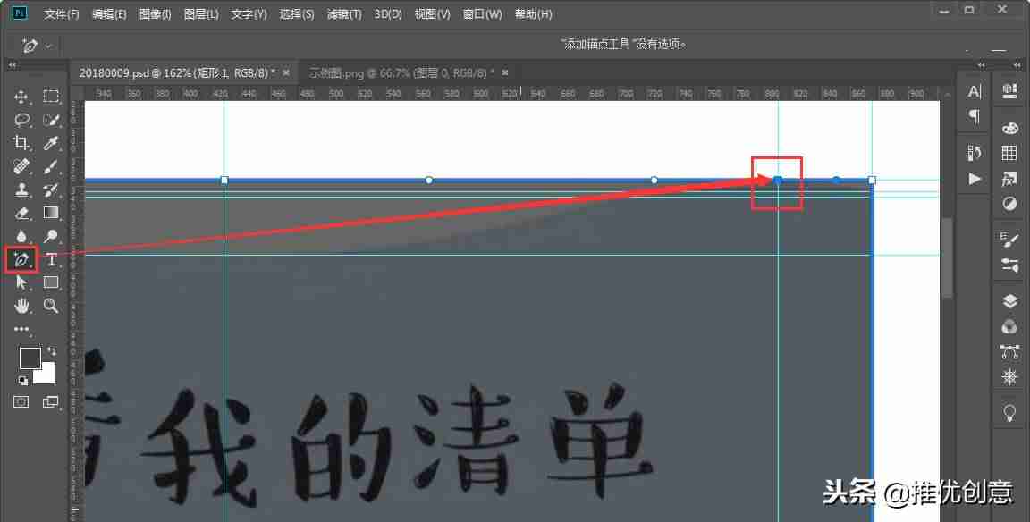The width and height of the screenshot is (1030, 522).
Task: Open the 窗口(W) menu
Action: [482, 13]
